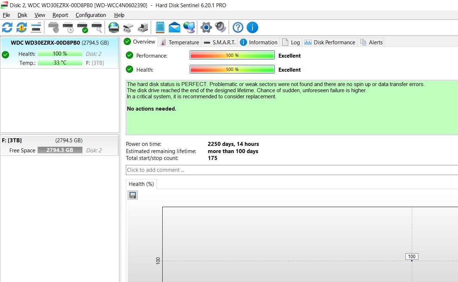Image resolution: width=458 pixels, height=282 pixels.
Task: Switch to the Temperature tab
Action: tap(180, 42)
